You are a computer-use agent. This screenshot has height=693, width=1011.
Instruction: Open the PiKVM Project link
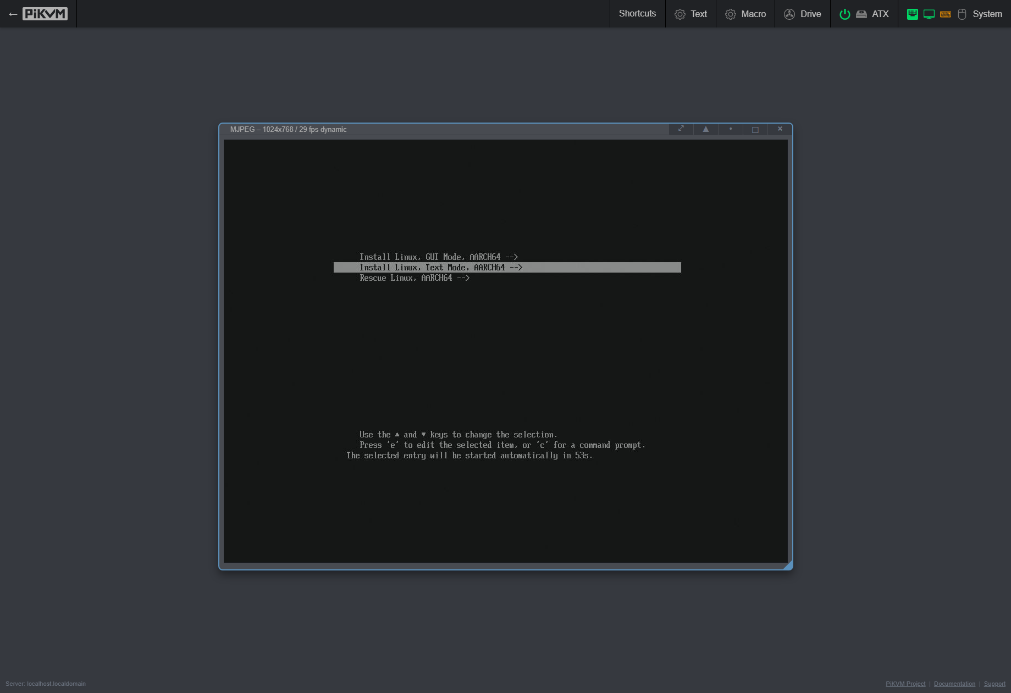pyautogui.click(x=905, y=684)
